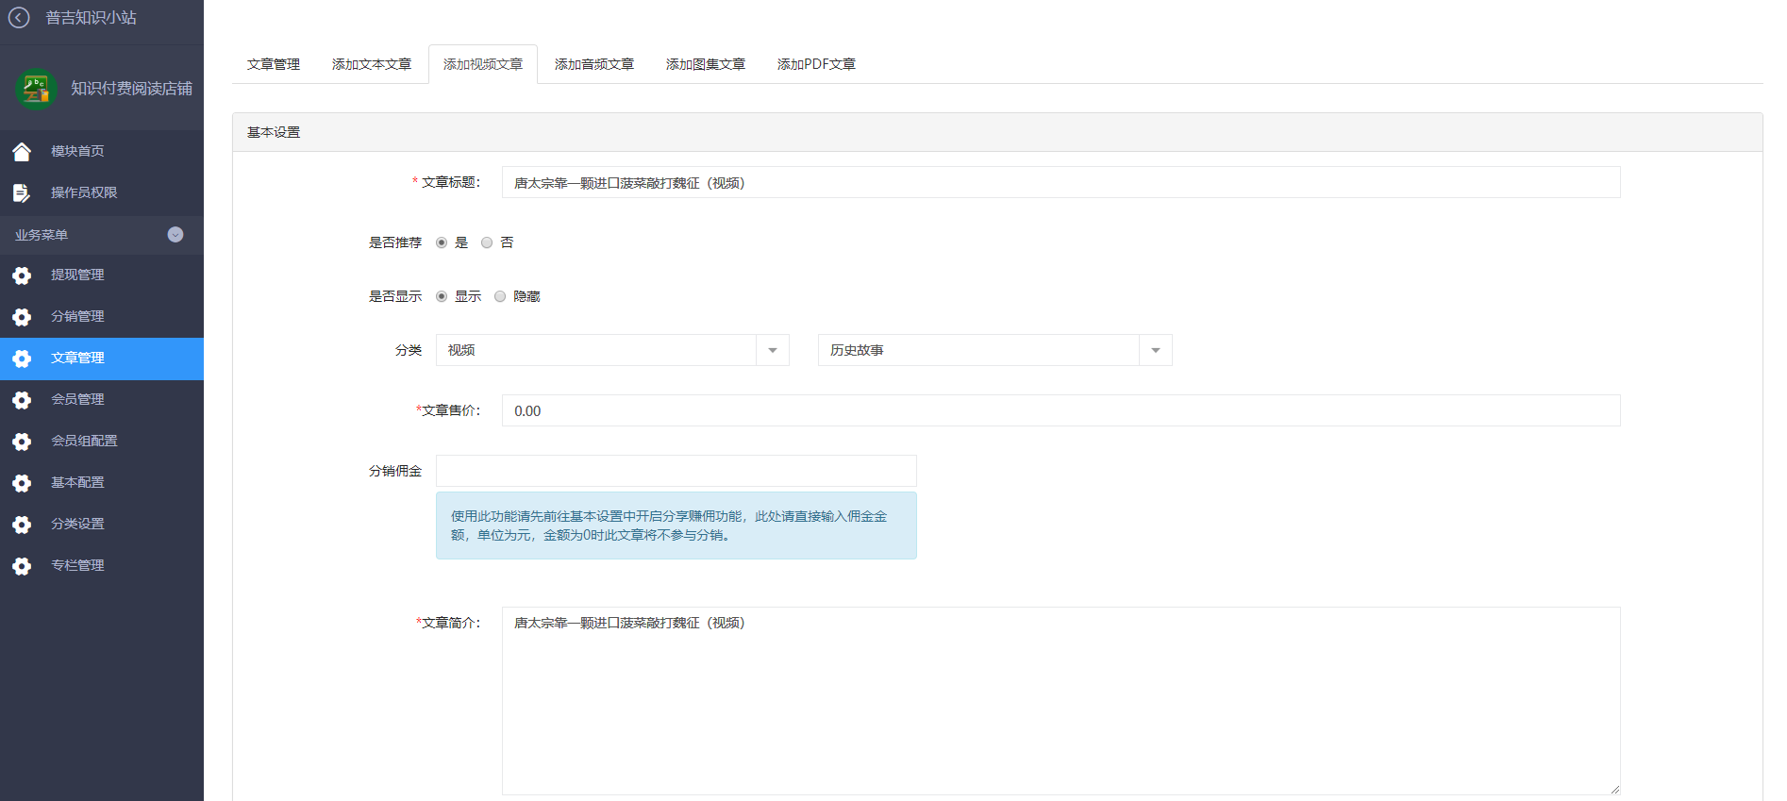Select 否 for 是否推荐

(487, 242)
